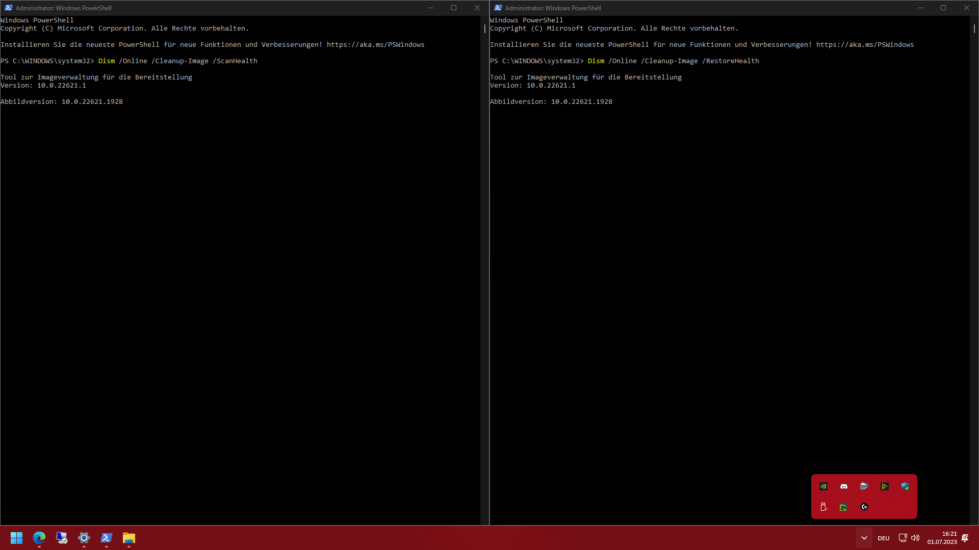This screenshot has width=979, height=550.
Task: Click the safely remove hardware USB icon
Action: pos(823,507)
